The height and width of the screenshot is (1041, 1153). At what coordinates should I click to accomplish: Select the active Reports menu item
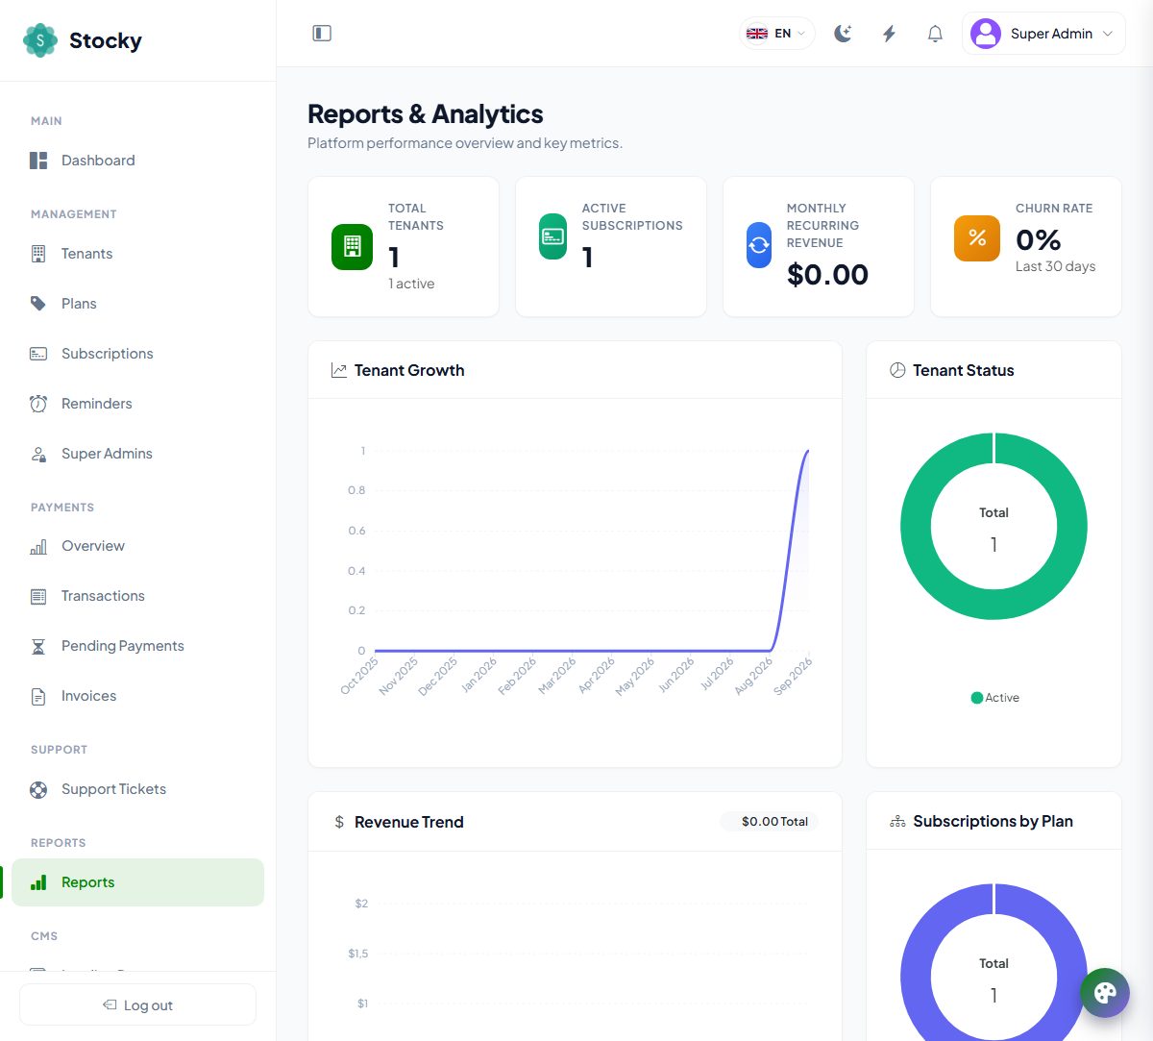point(138,882)
